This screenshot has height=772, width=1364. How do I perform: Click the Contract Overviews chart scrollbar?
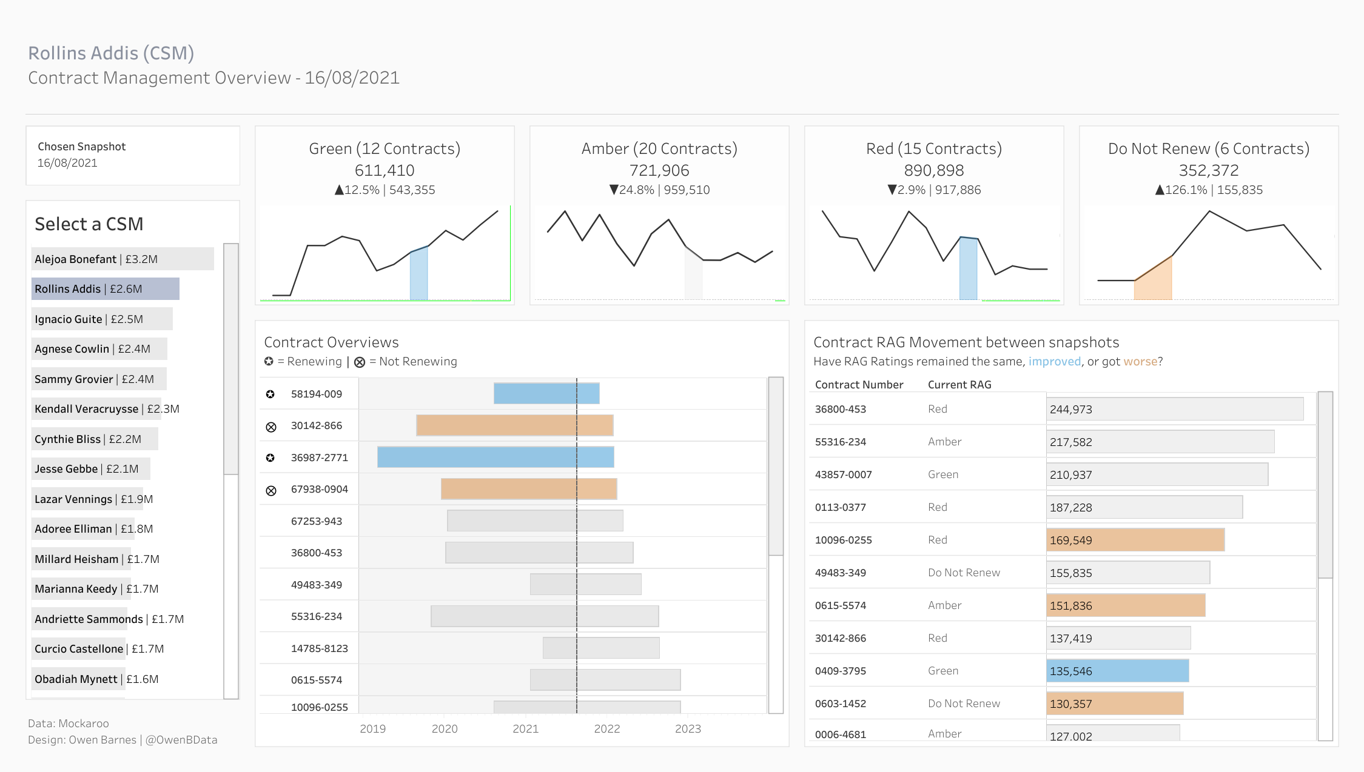click(x=776, y=466)
